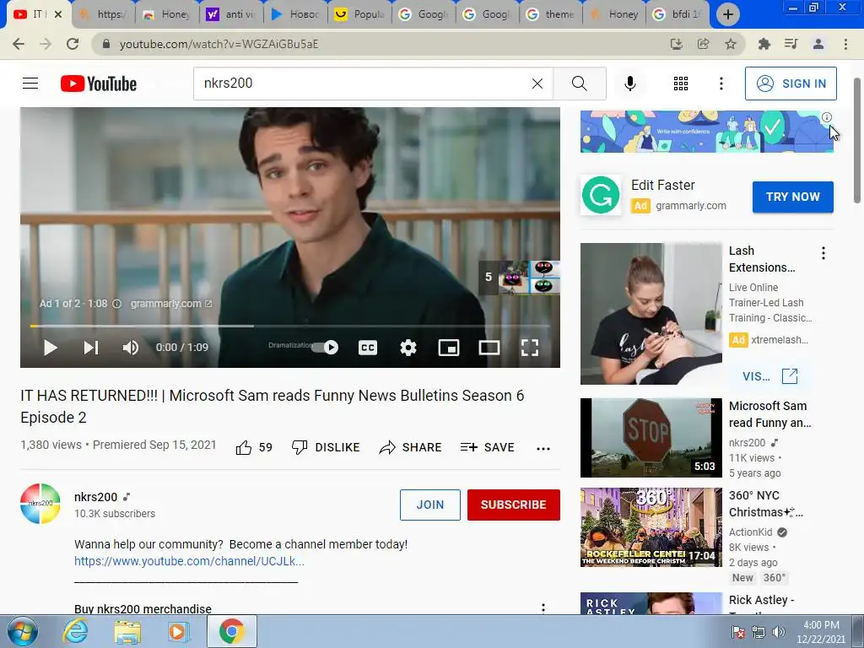Switch to the 'bfdi' Google tab
The width and height of the screenshot is (864, 648).
point(678,14)
